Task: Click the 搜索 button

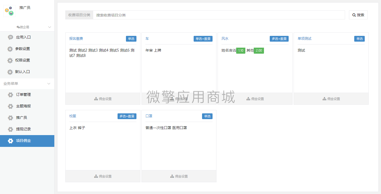Action: (x=358, y=15)
